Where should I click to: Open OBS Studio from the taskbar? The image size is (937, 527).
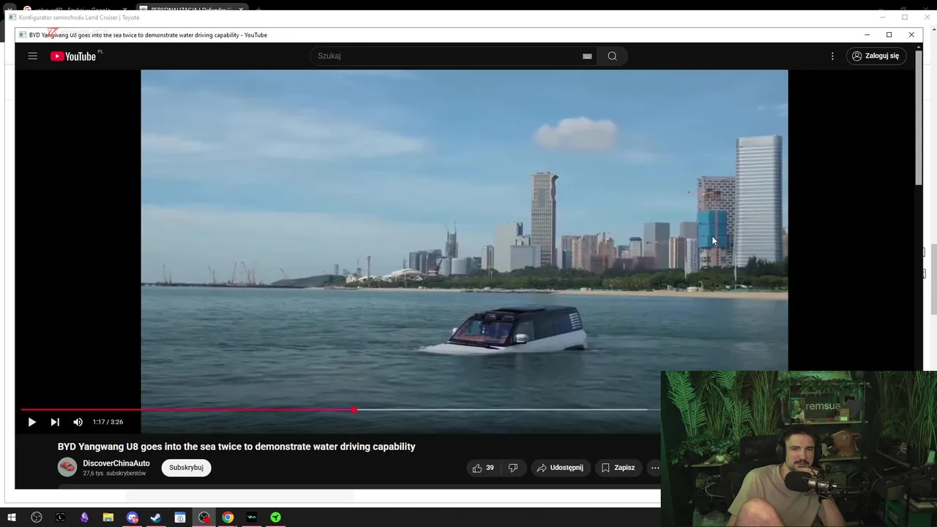(x=37, y=517)
